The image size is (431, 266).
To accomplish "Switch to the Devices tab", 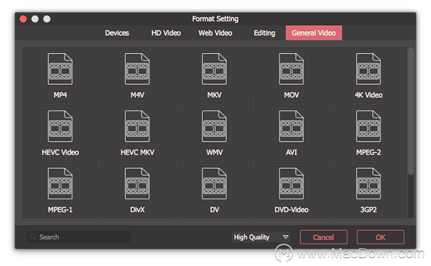I will (117, 33).
